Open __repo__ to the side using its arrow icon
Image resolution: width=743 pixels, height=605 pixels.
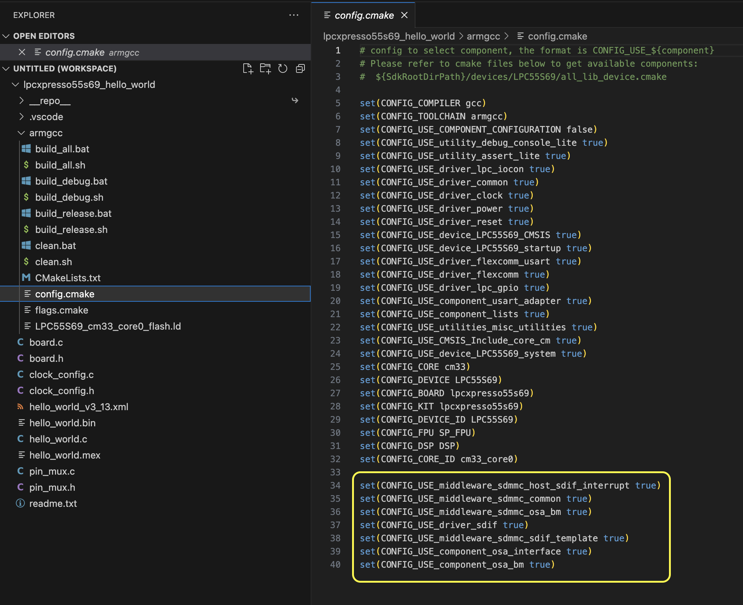pyautogui.click(x=295, y=101)
